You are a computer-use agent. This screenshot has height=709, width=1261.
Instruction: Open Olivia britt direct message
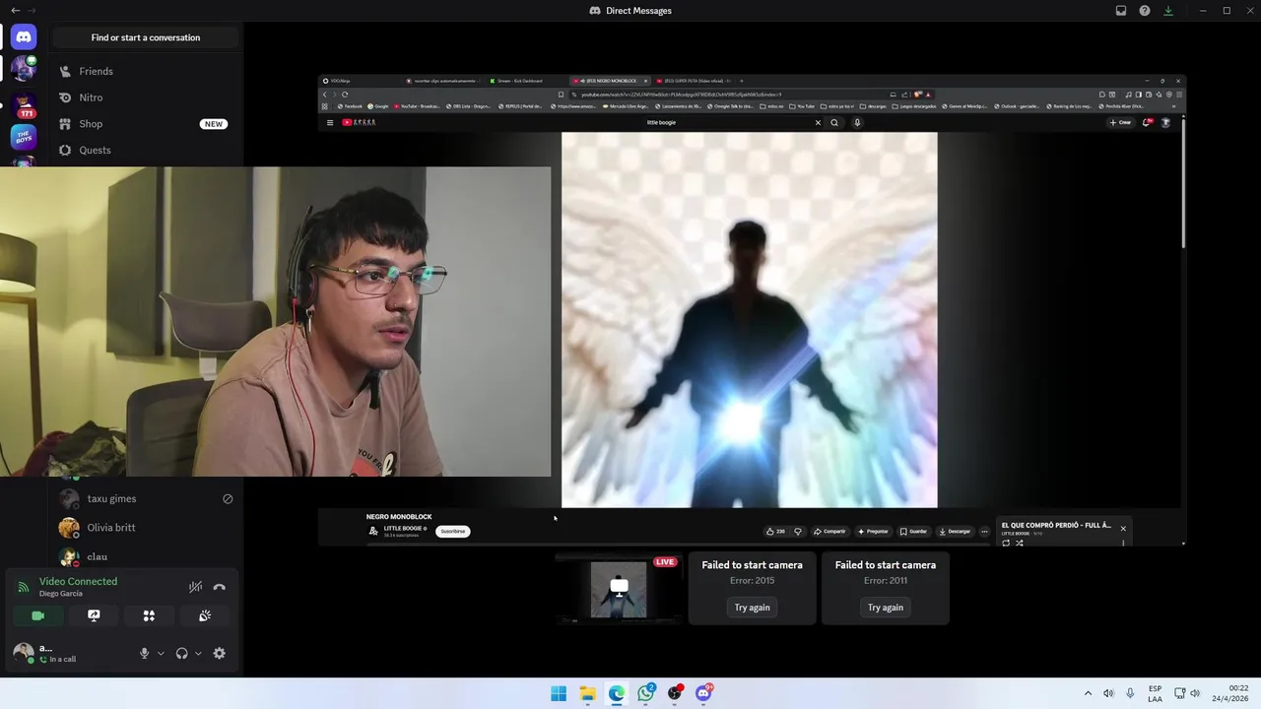146,528
